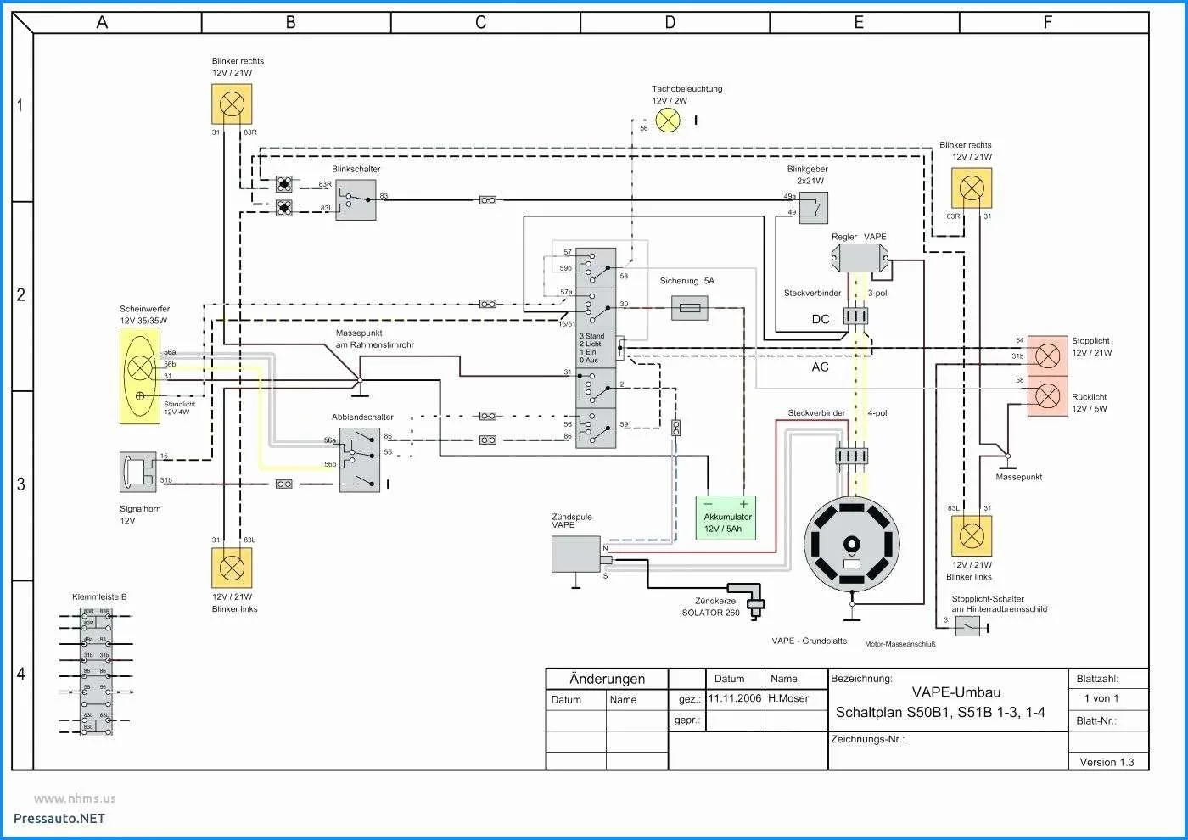Click the name 'H.Moser' in the title block

(x=788, y=699)
